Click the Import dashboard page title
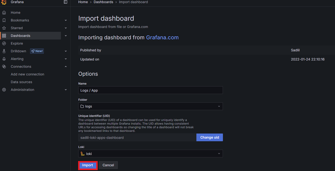This screenshot has width=335, height=171. pyautogui.click(x=106, y=18)
